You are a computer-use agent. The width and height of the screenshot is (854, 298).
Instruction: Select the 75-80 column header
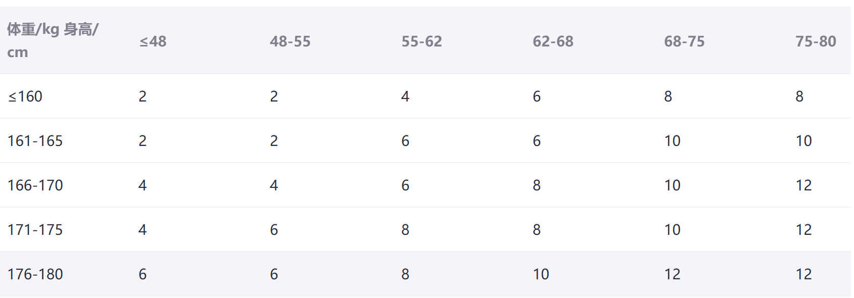(x=816, y=41)
